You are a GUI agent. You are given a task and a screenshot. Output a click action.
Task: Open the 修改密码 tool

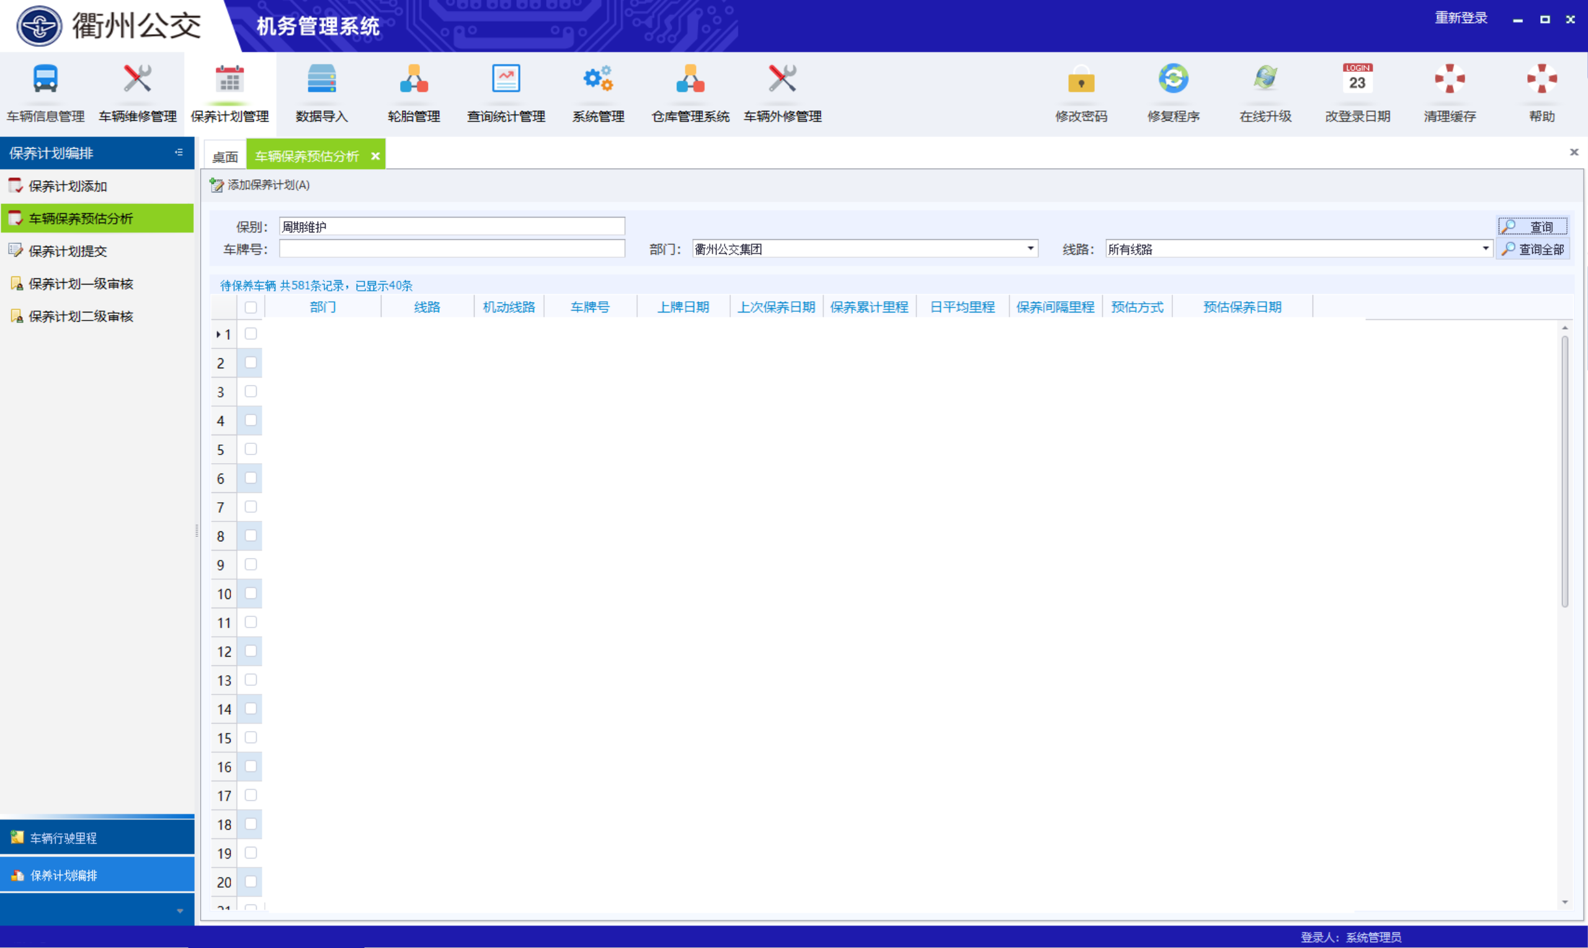click(x=1080, y=91)
